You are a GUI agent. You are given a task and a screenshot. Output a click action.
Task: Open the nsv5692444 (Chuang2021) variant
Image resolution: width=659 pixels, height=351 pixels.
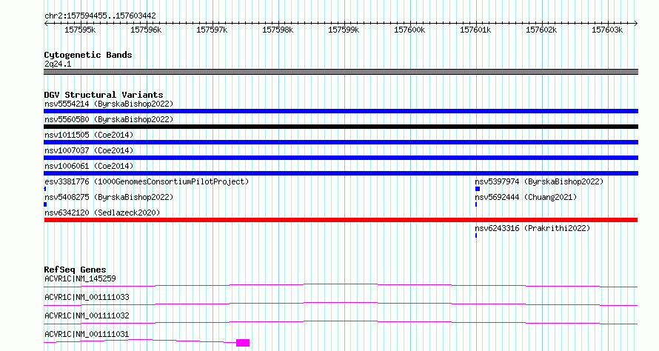pos(526,197)
